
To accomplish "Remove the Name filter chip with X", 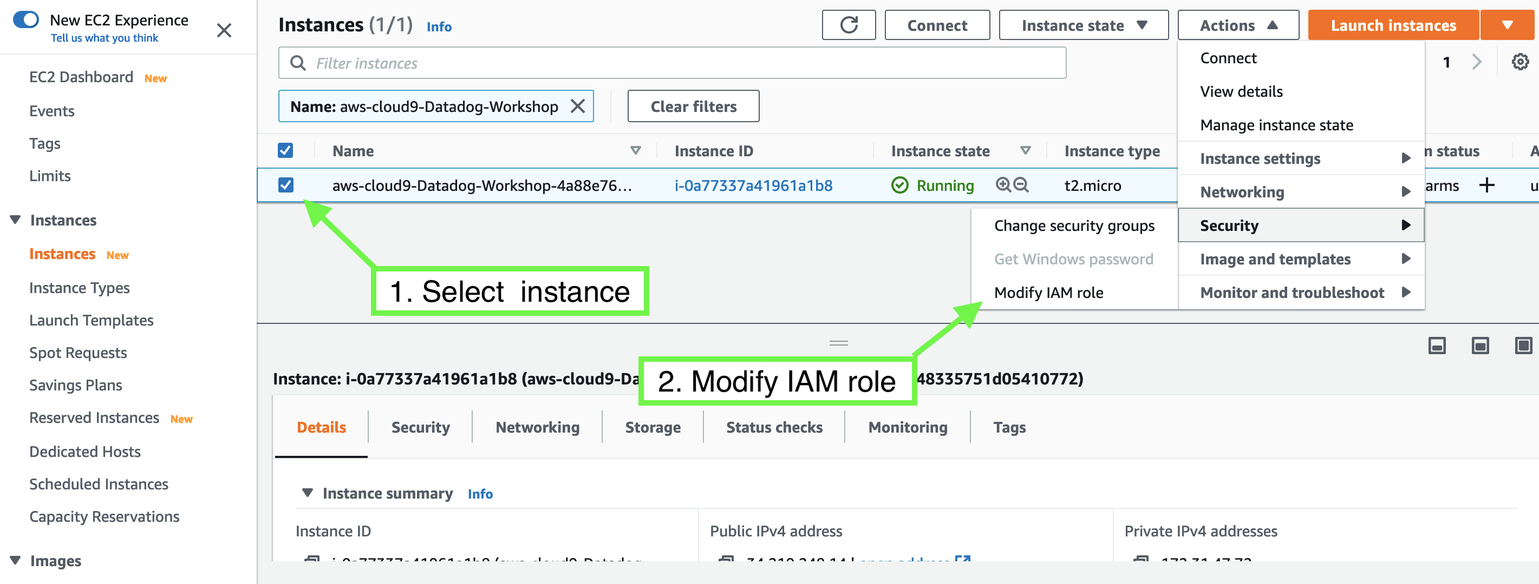I will pos(578,106).
